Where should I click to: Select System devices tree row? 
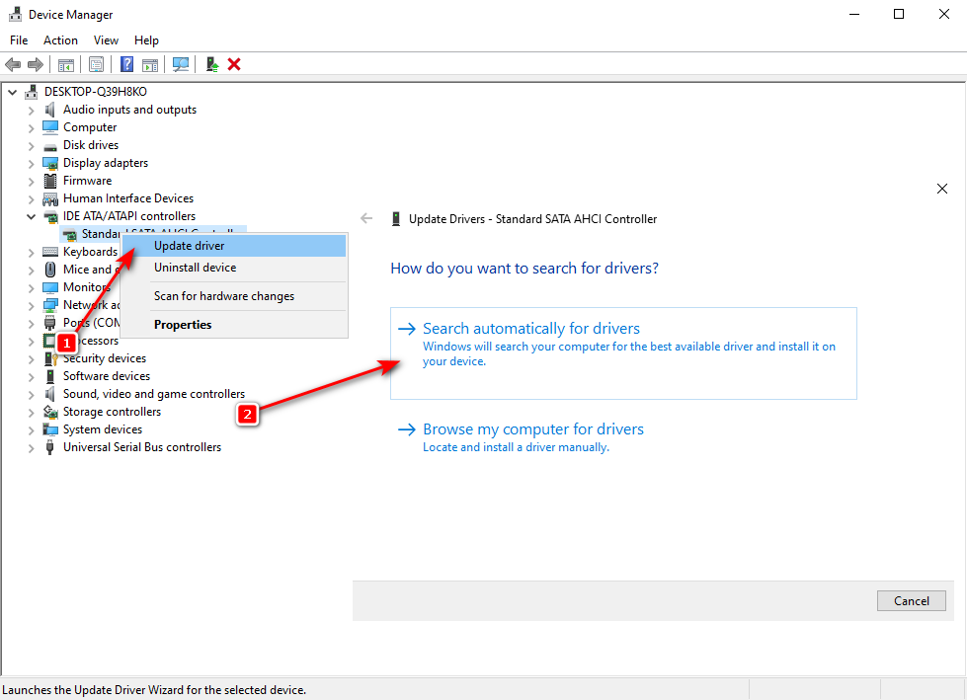click(103, 429)
